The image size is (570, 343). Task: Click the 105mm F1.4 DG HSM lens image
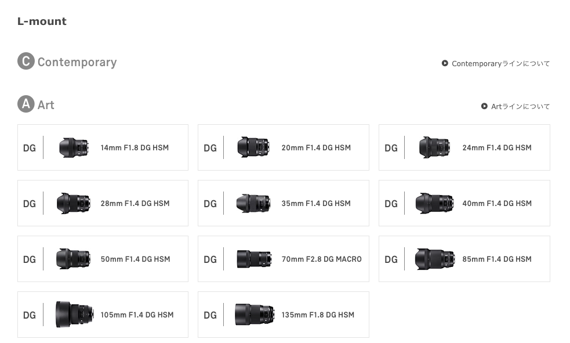[x=74, y=315]
